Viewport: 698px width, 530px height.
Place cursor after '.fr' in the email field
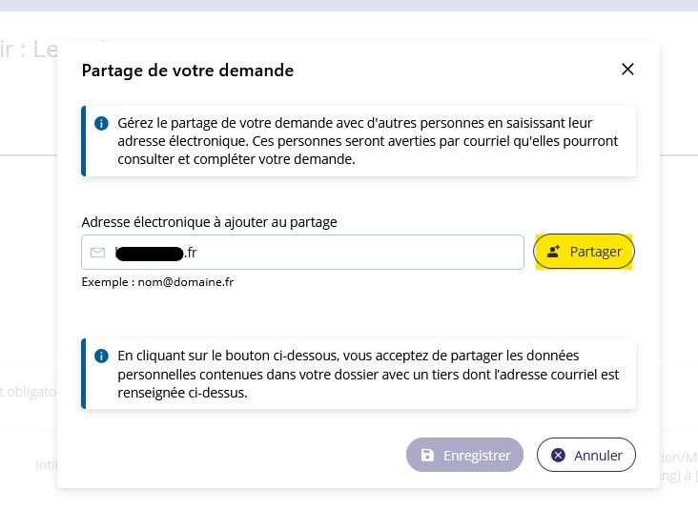point(197,253)
